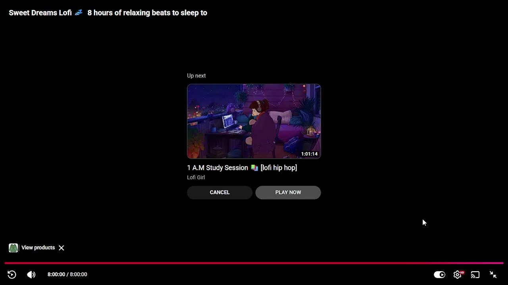Seek within the red progress bar
This screenshot has height=285, width=508.
click(x=254, y=263)
